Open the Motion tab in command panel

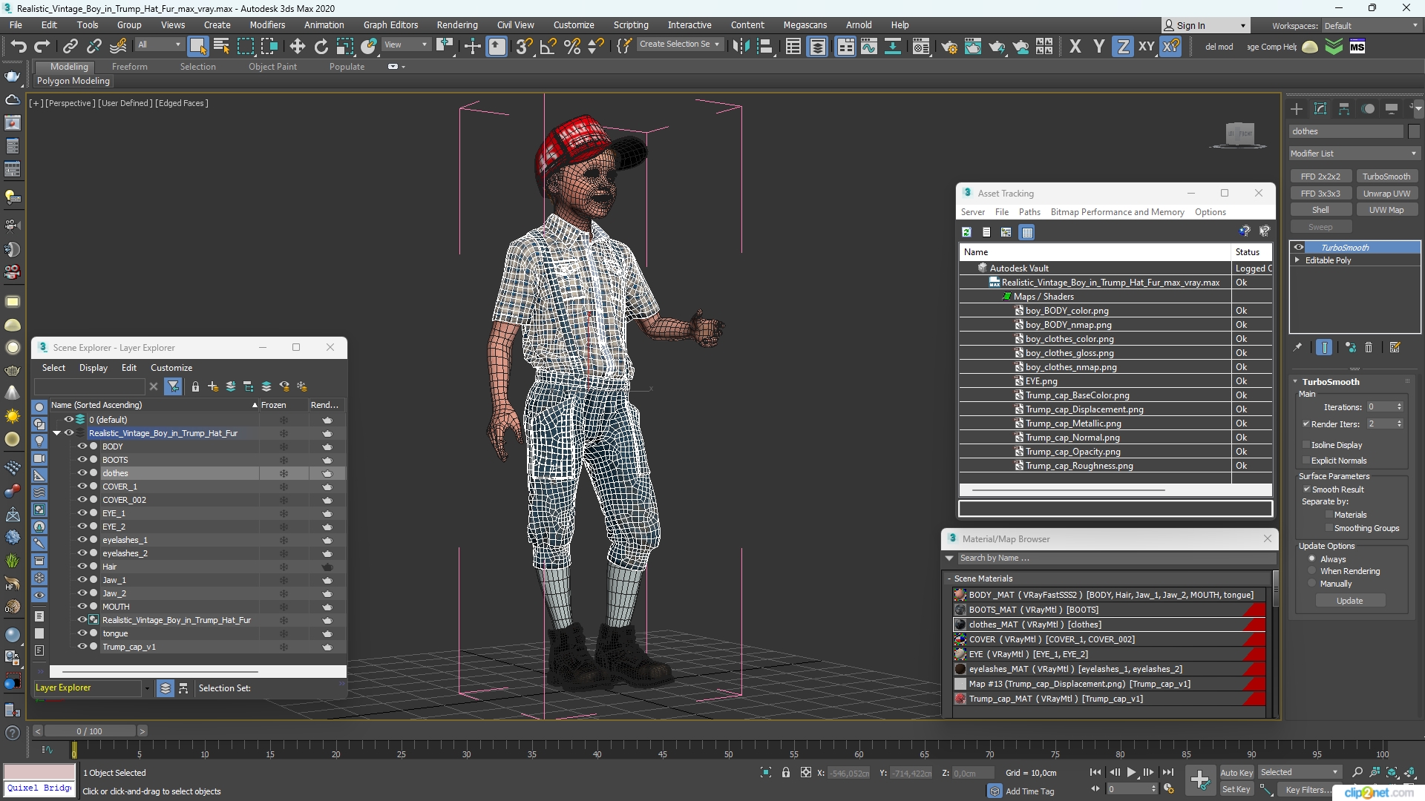(x=1368, y=109)
